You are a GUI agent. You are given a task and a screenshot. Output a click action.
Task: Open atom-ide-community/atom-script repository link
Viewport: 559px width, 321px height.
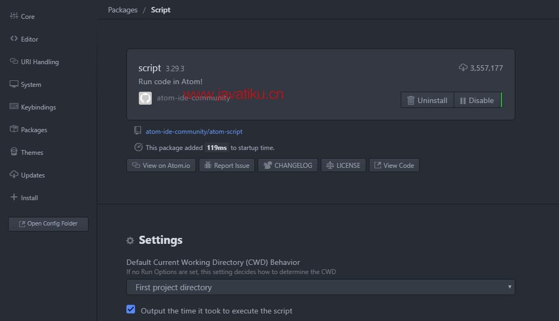coord(194,132)
